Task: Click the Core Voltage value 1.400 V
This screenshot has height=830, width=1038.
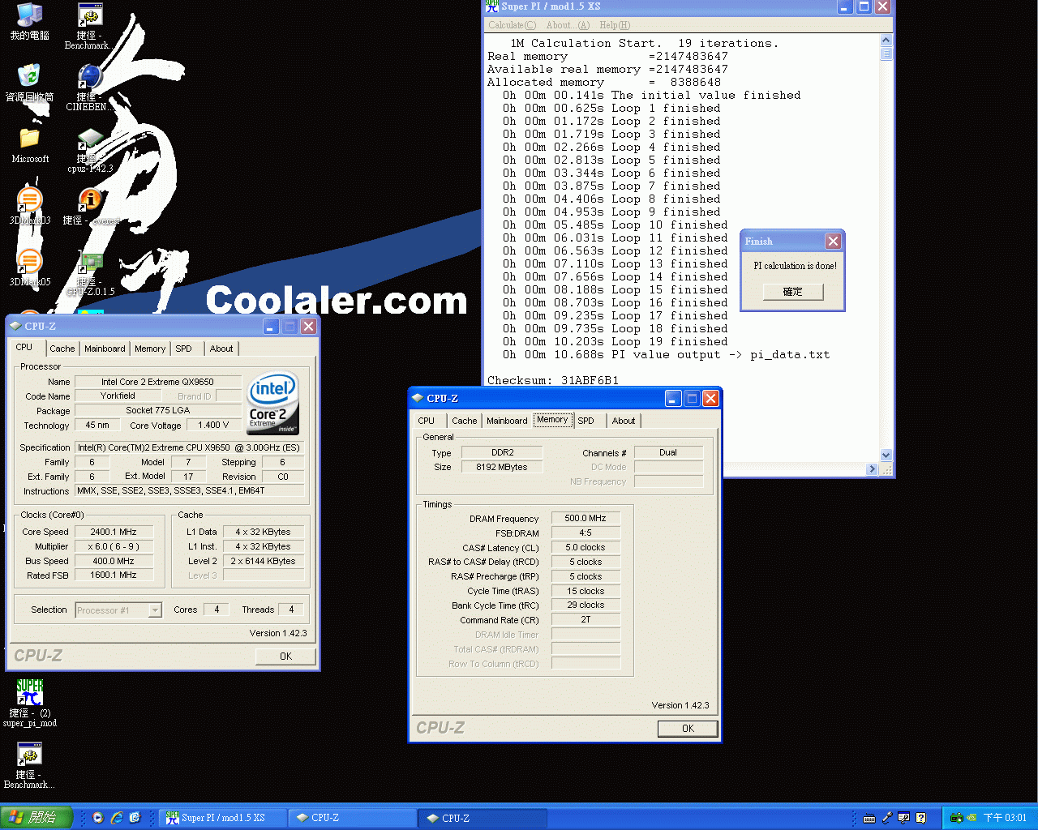Action: click(214, 425)
